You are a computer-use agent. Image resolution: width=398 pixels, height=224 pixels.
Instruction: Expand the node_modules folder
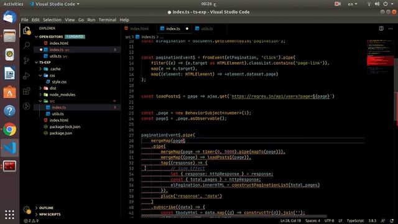40,95
